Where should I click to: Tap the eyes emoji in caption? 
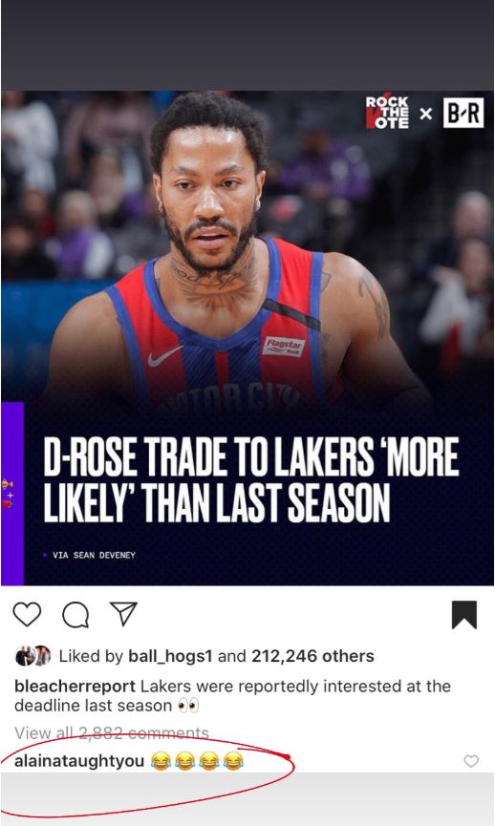pos(188,706)
